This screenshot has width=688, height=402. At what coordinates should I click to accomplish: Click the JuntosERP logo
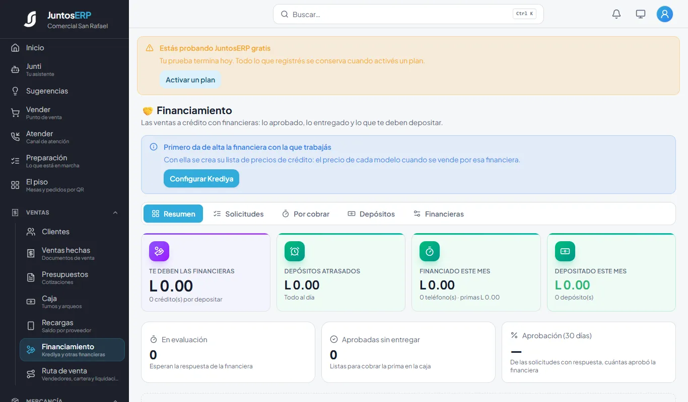pyautogui.click(x=30, y=19)
